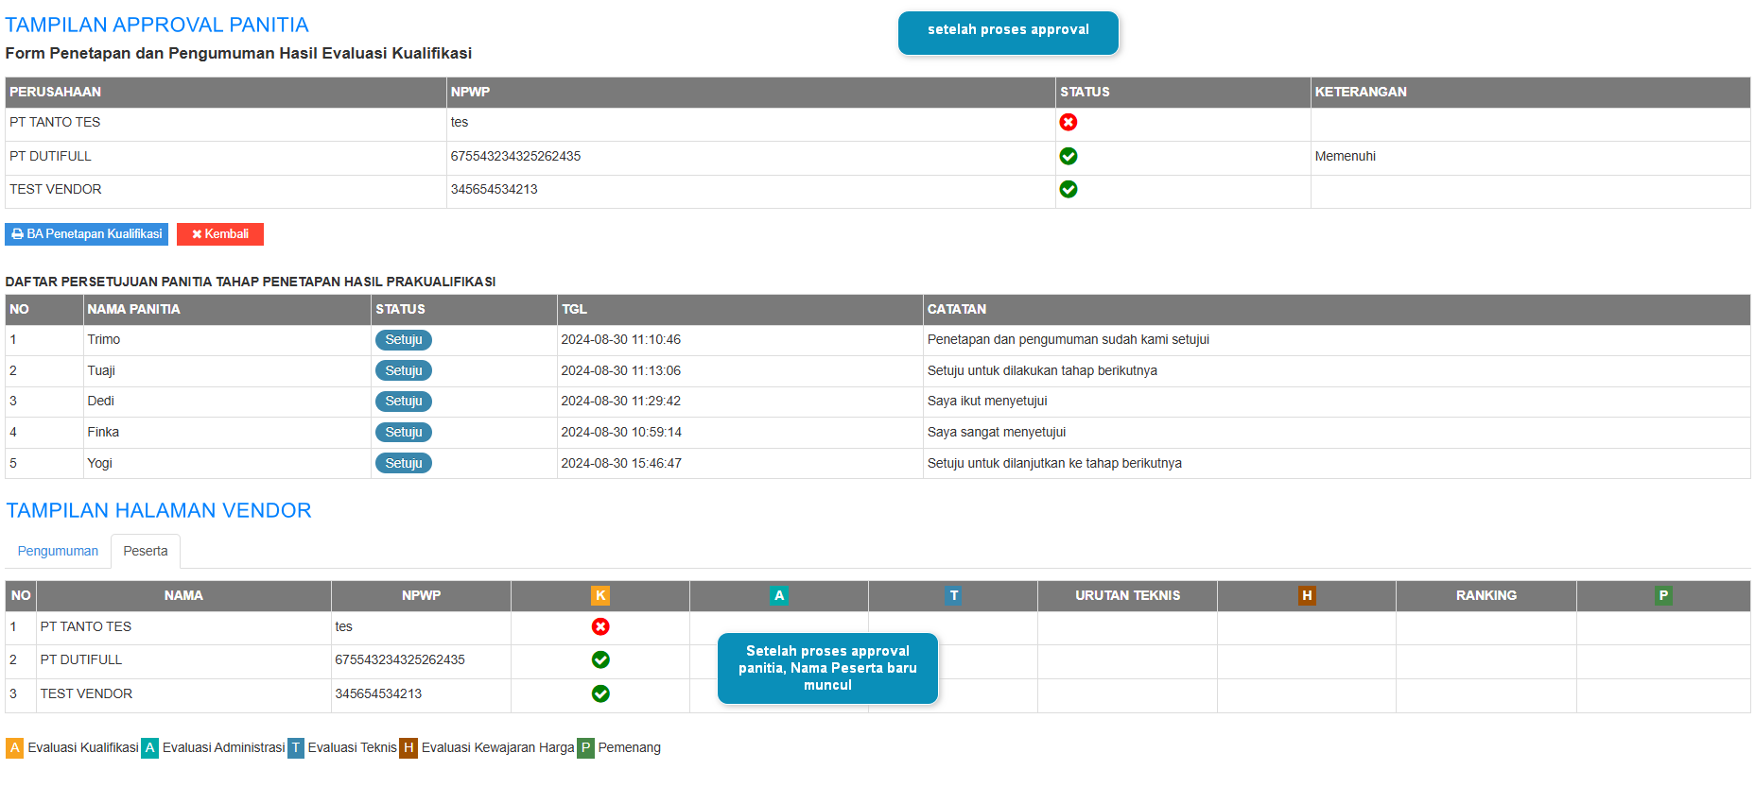Click green K check in the vendor TEST VENDOR row
1755x787 pixels.
[x=600, y=693]
